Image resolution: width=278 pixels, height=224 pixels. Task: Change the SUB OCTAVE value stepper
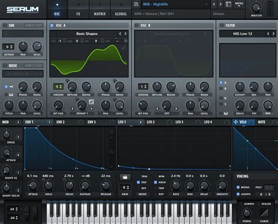[8, 47]
